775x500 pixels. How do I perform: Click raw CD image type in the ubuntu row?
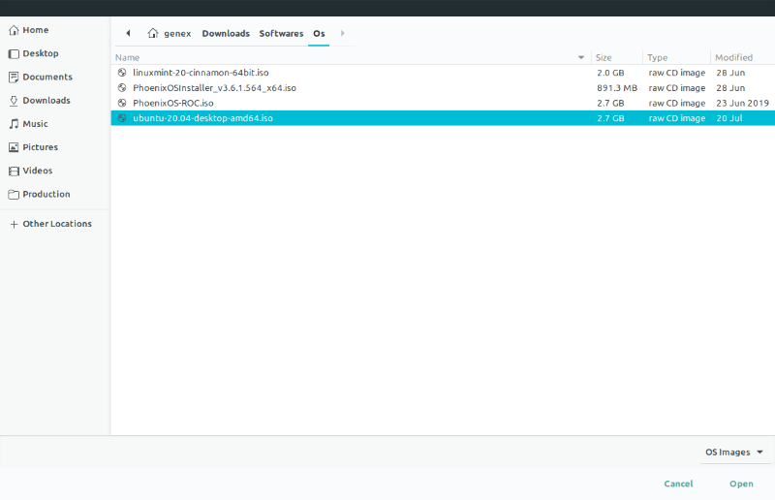coord(676,118)
